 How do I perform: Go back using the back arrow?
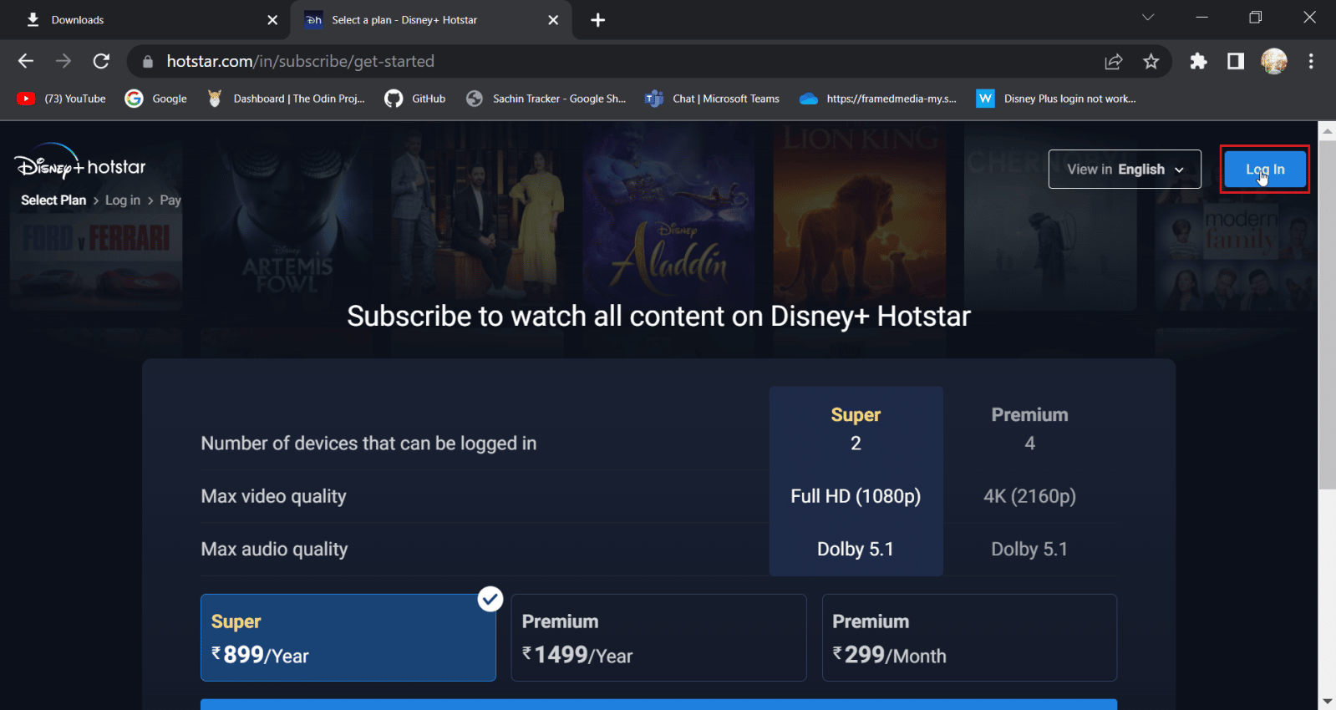point(26,61)
